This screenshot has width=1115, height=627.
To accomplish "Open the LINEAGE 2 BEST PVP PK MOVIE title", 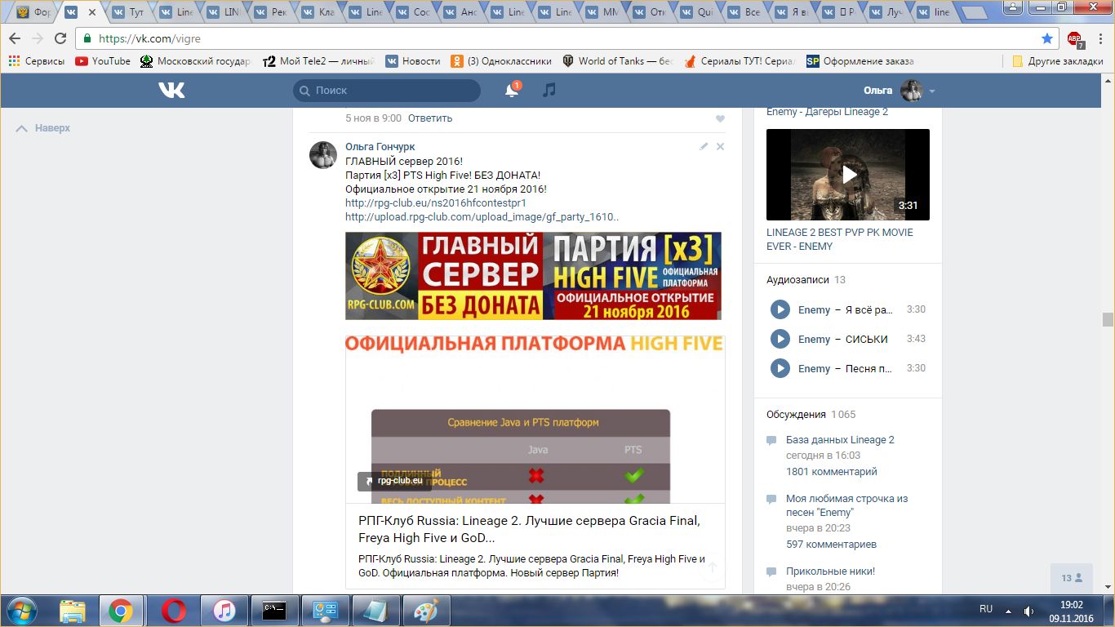I will click(x=840, y=239).
